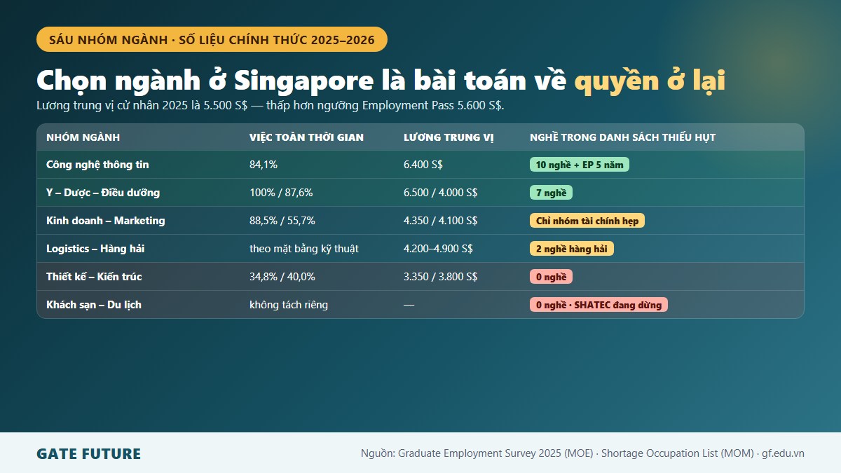Click the 'SÁU NHÓM NGÀNH · SỐ LIỆU CHÍNH THỨC 2025–2026' badge

(x=212, y=39)
